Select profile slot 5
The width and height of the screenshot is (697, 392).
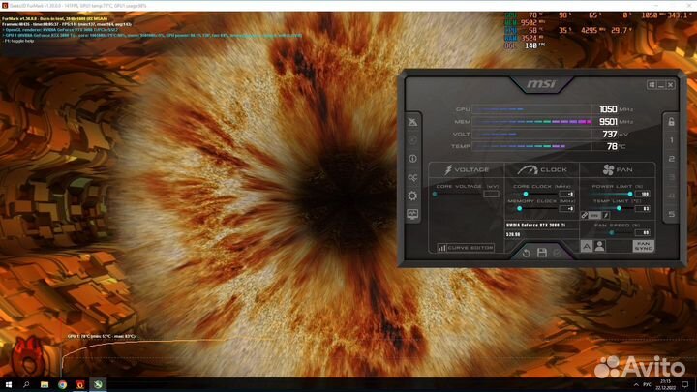tap(671, 214)
